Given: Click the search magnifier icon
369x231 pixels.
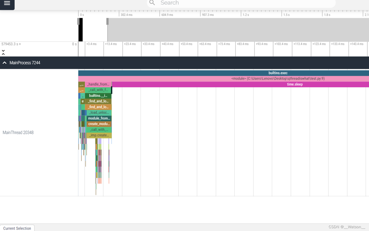Looking at the screenshot, I should click(x=152, y=3).
